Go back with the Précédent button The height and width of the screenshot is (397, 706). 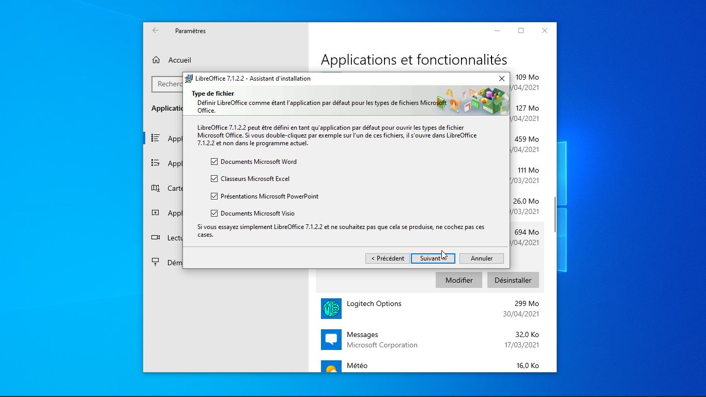[x=387, y=258]
